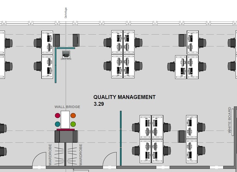Screen dimensions: 237x172
Task: Click the long teal partition near bottom door
Action: (121, 138)
